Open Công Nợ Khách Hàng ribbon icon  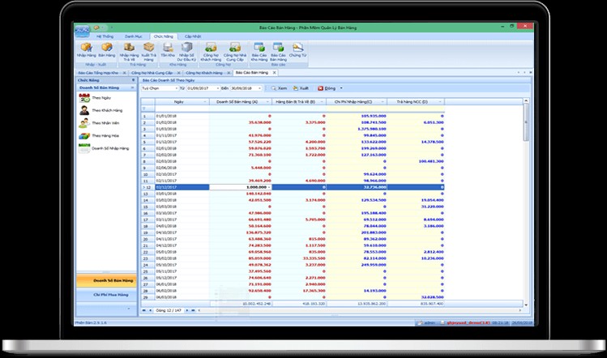pyautogui.click(x=211, y=47)
